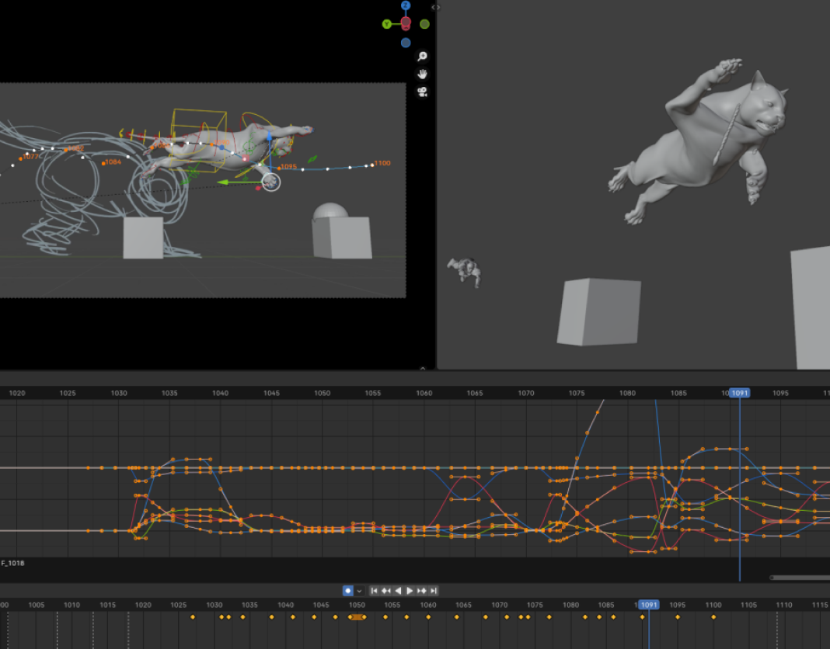Click the pan hand viewport icon
The image size is (830, 649).
(x=422, y=75)
